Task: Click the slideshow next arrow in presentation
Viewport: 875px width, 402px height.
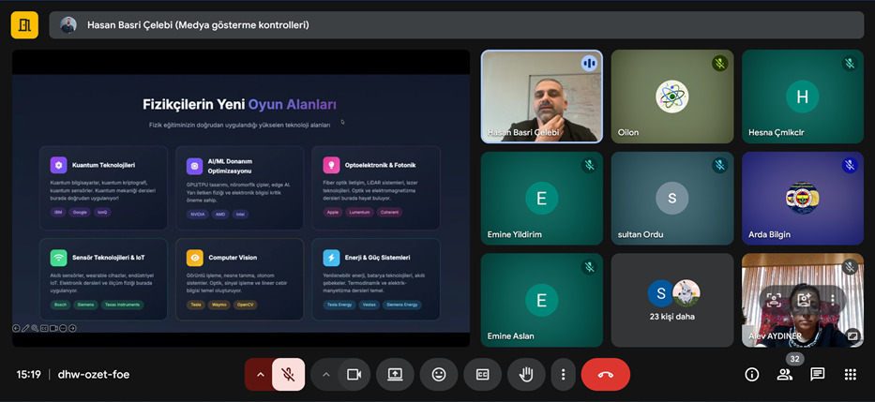Action: pos(72,328)
